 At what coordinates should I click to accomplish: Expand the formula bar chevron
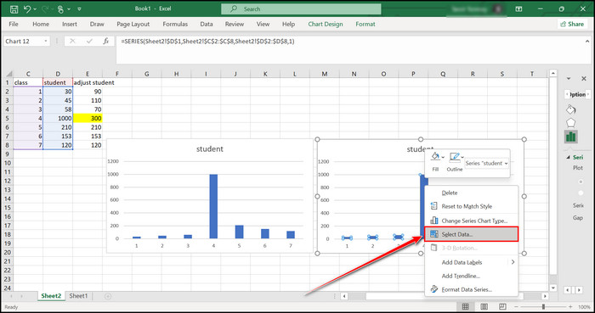587,42
